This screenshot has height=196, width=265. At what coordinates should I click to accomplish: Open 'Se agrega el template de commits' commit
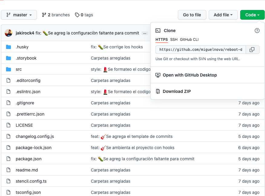[132, 136]
